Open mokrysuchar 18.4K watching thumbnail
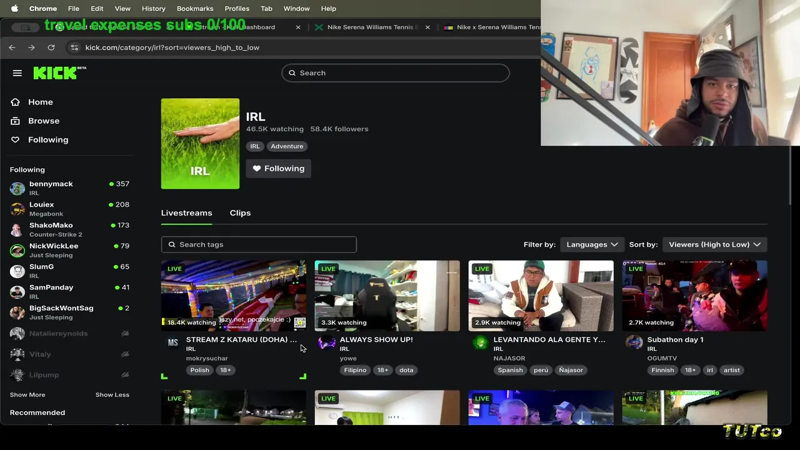 coord(234,296)
